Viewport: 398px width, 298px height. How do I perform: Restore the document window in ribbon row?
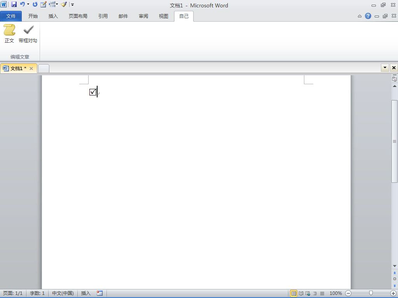tap(385, 16)
